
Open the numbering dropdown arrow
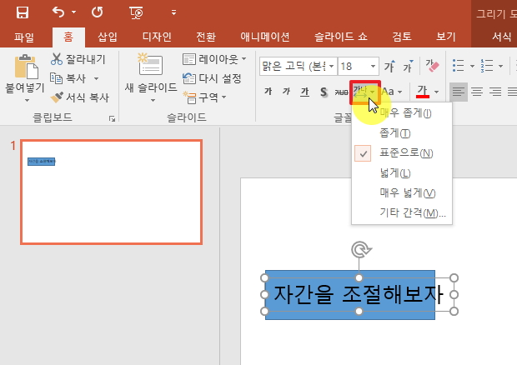501,66
